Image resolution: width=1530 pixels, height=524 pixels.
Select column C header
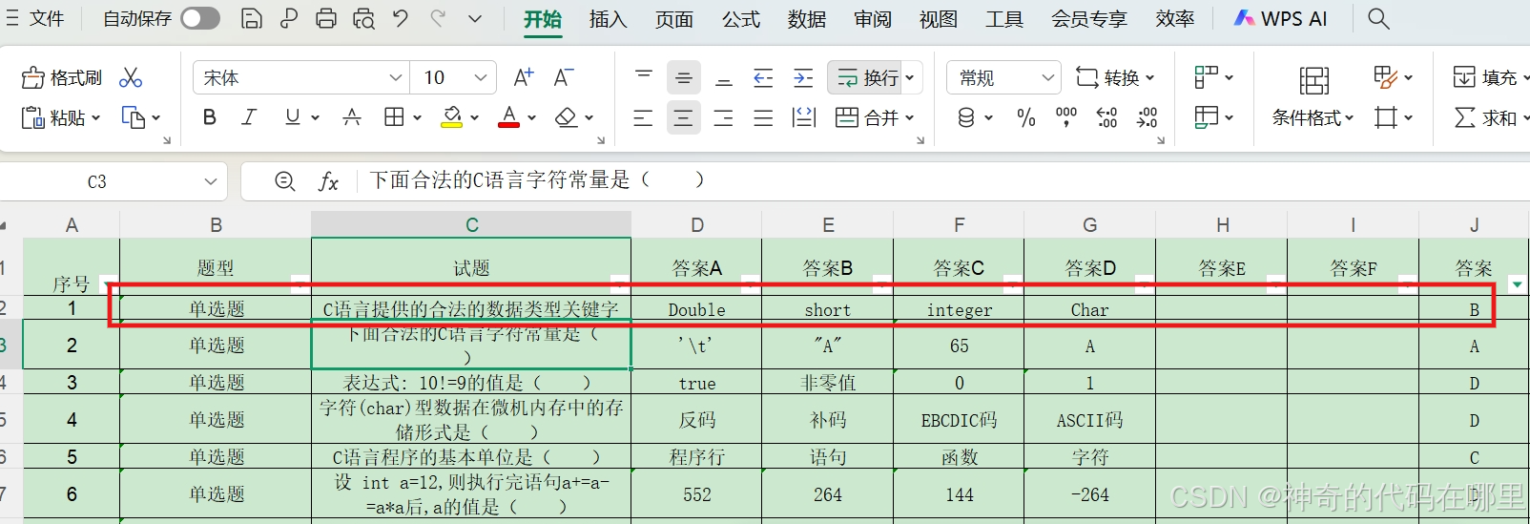click(471, 224)
